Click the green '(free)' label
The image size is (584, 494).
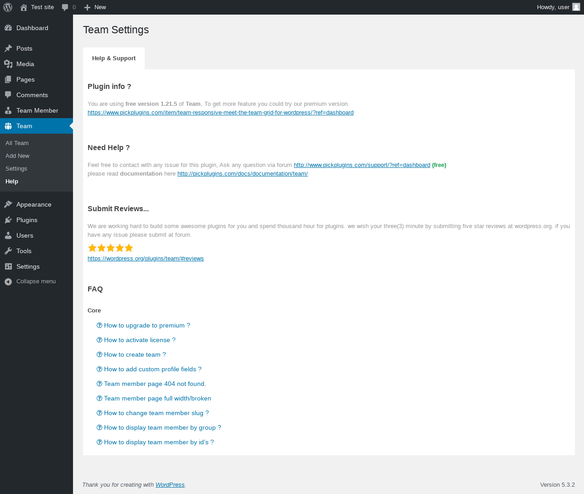click(439, 165)
